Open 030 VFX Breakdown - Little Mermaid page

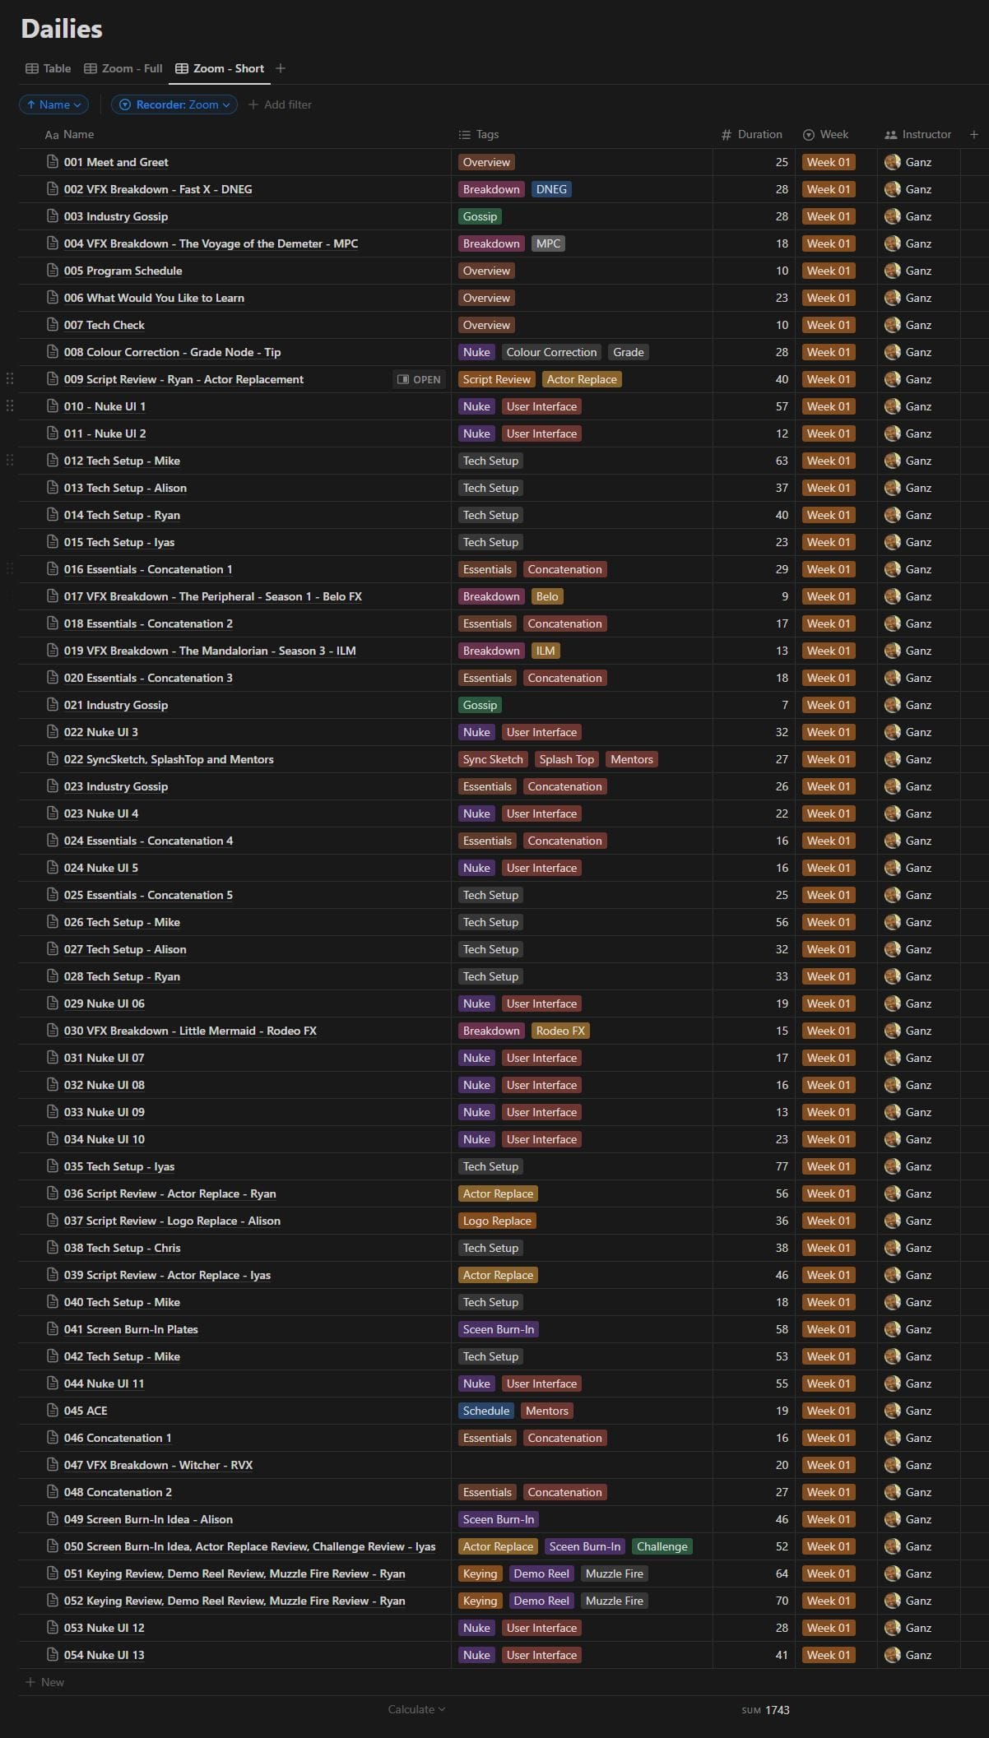point(190,1031)
